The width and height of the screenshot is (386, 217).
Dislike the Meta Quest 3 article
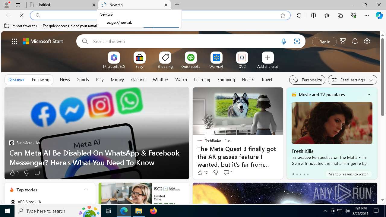(216, 172)
